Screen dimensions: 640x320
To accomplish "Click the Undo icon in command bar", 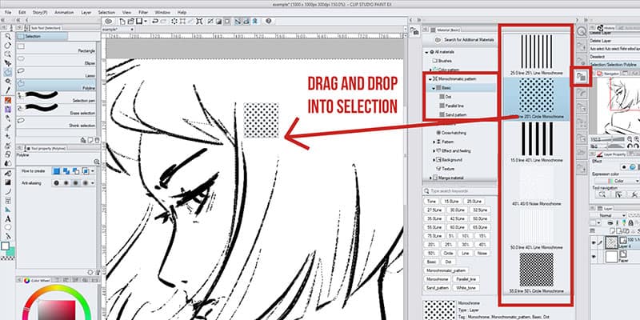I will (154, 22).
